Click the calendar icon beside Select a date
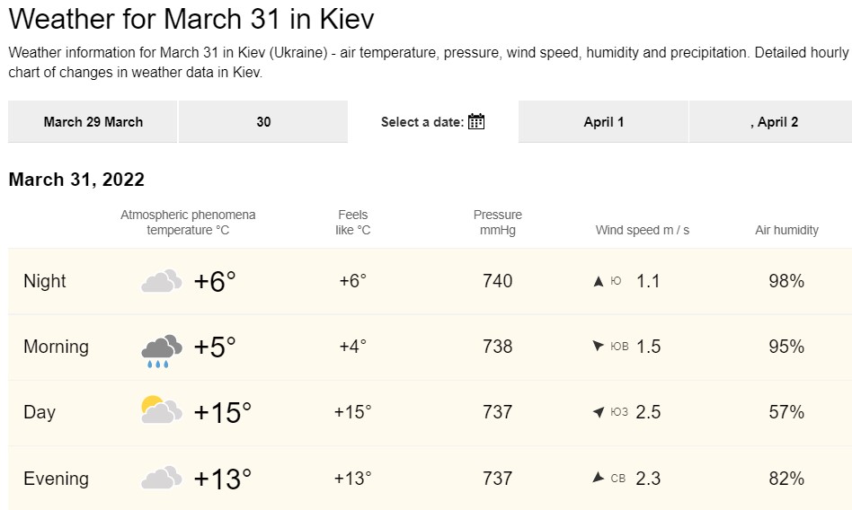The height and width of the screenshot is (510, 852). (x=476, y=122)
